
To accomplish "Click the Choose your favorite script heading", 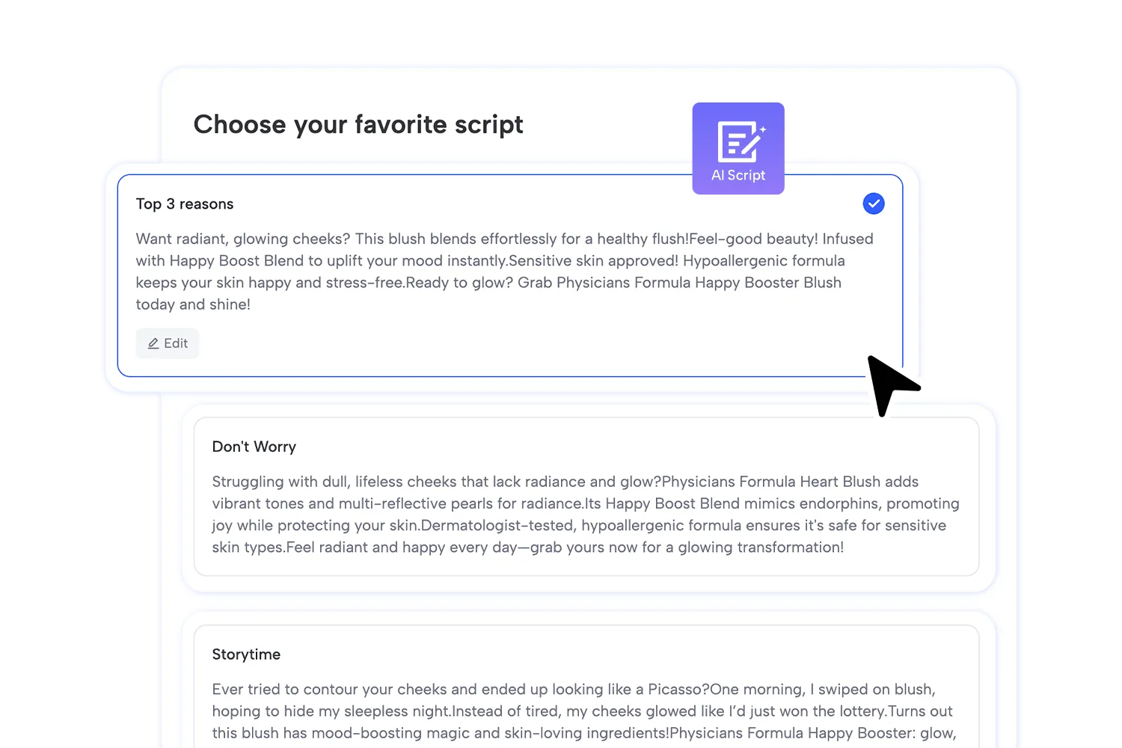I will (358, 124).
